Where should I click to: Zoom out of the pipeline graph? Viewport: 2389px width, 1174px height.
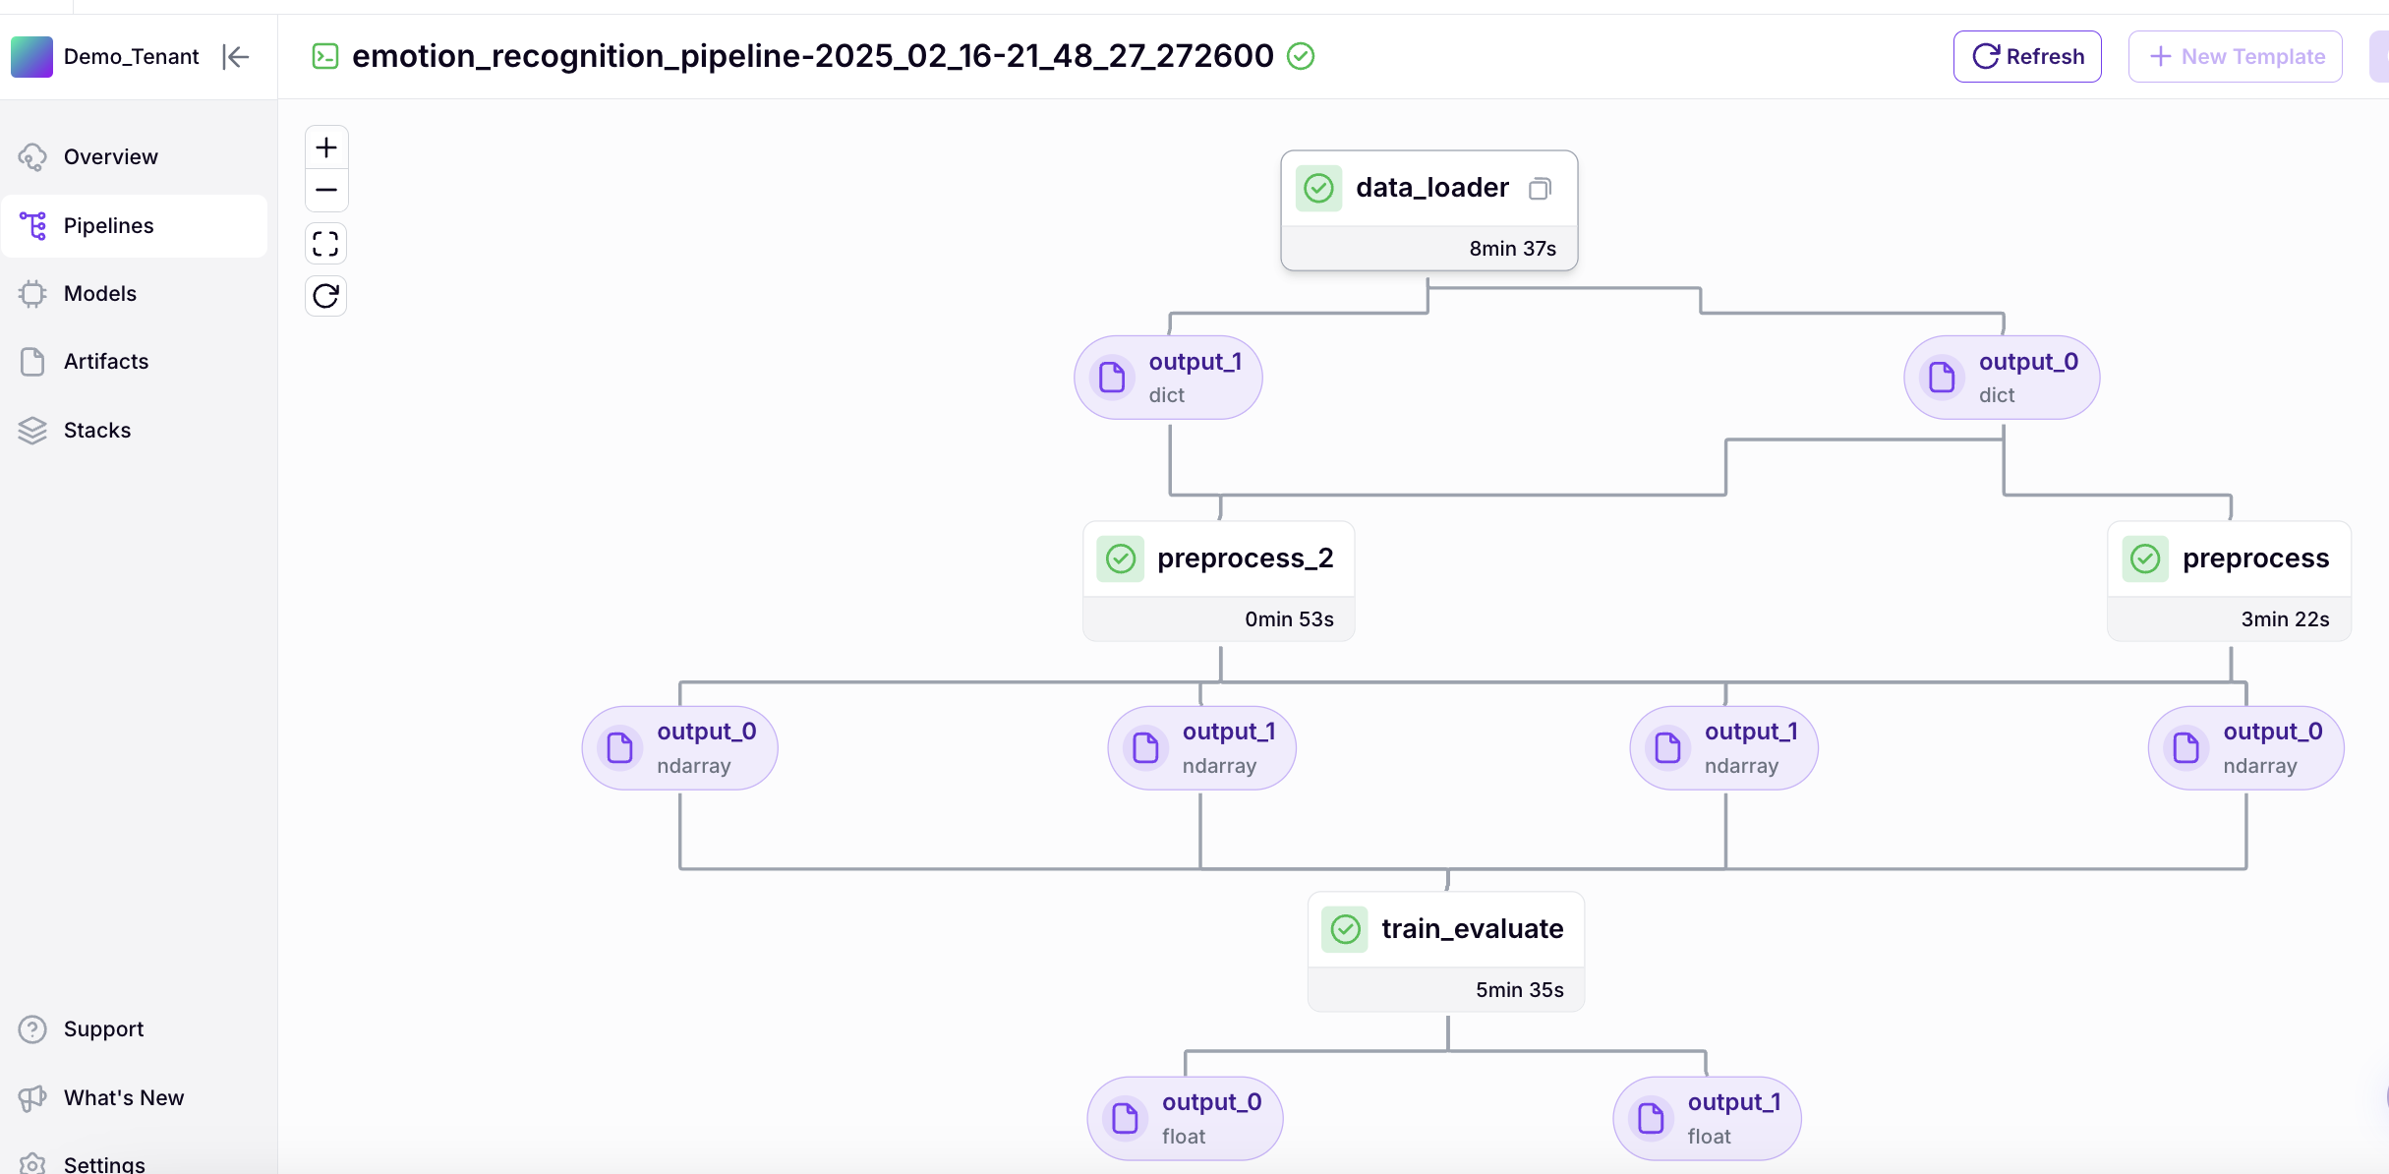tap(326, 190)
